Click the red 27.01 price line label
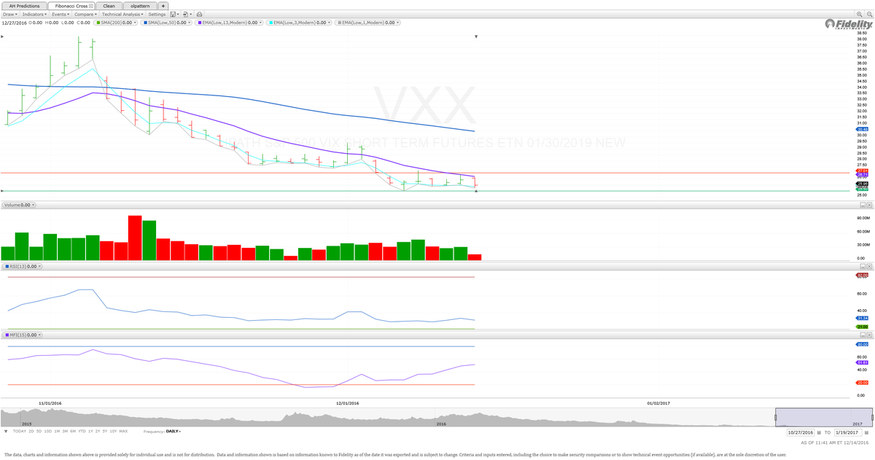The height and width of the screenshot is (460, 875). (x=861, y=172)
